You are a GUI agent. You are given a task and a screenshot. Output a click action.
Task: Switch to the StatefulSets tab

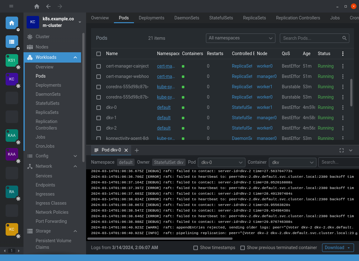[221, 18]
